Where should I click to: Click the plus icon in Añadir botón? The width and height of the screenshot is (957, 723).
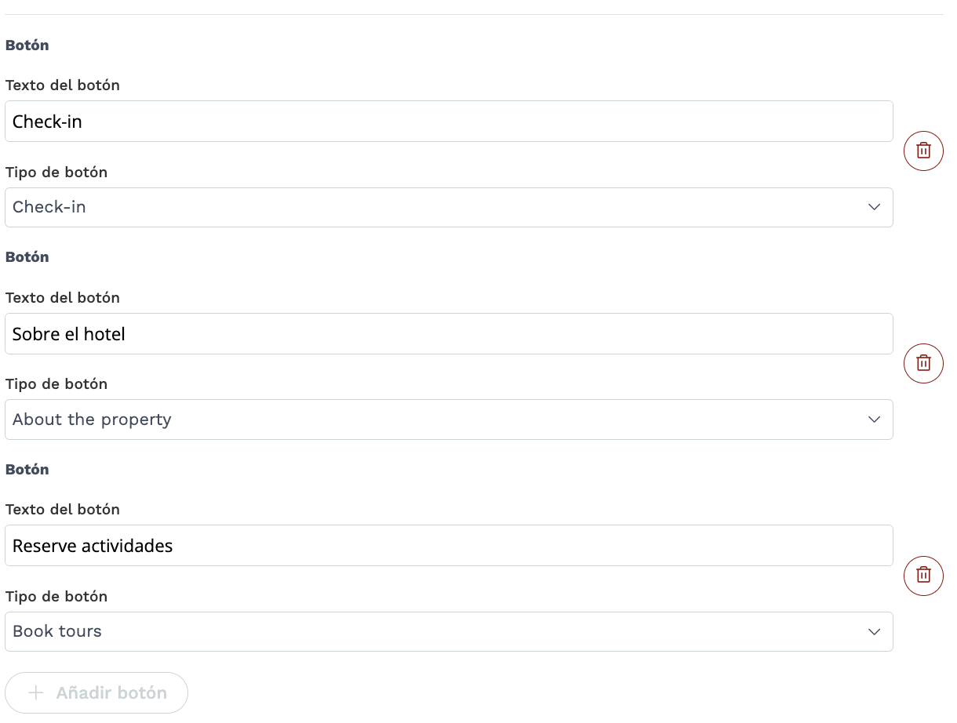[36, 693]
